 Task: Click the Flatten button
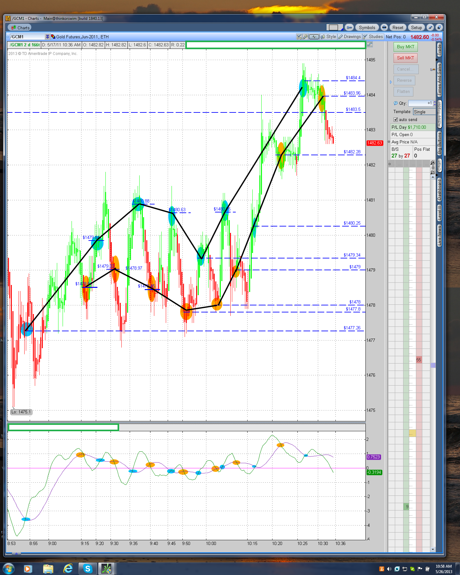pyautogui.click(x=403, y=92)
